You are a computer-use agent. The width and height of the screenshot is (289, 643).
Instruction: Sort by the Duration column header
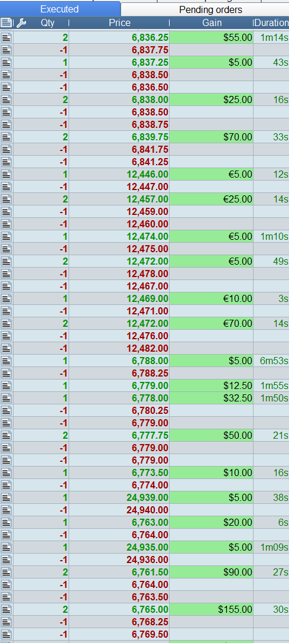271,23
